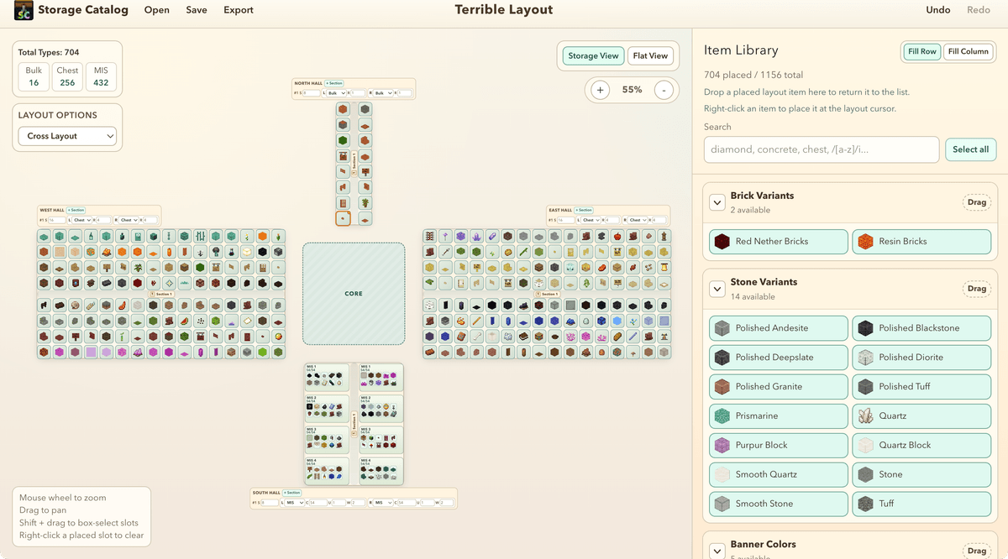Viewport: 1008px width, 559px height.
Task: Click the MIS 432 count box
Action: click(101, 77)
